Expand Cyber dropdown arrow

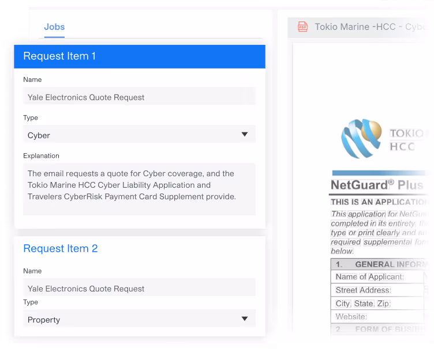pyautogui.click(x=244, y=134)
